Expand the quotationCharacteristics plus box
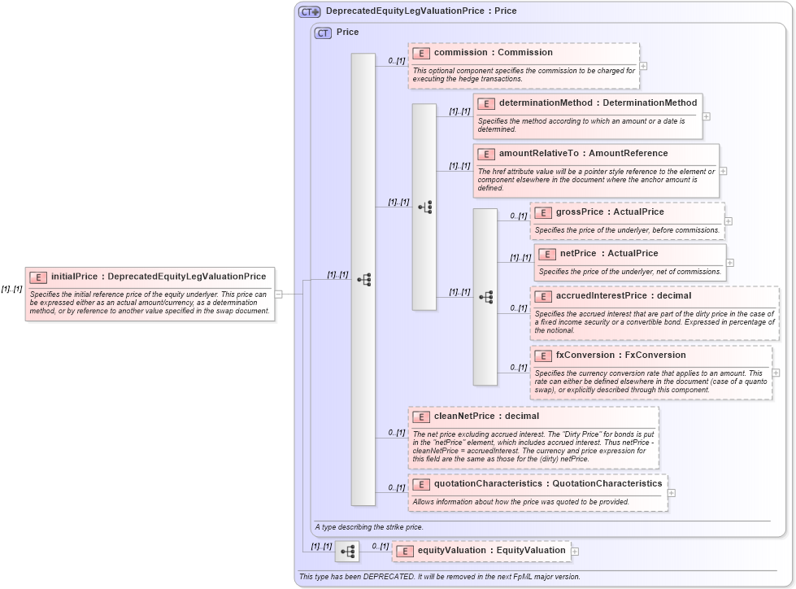The height and width of the screenshot is (589, 796). [671, 492]
